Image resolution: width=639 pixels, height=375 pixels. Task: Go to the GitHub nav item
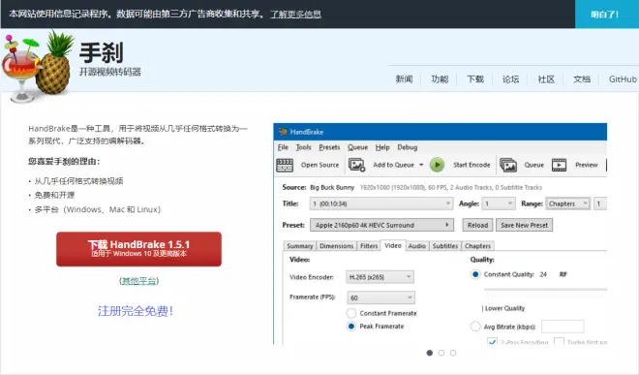click(x=623, y=79)
